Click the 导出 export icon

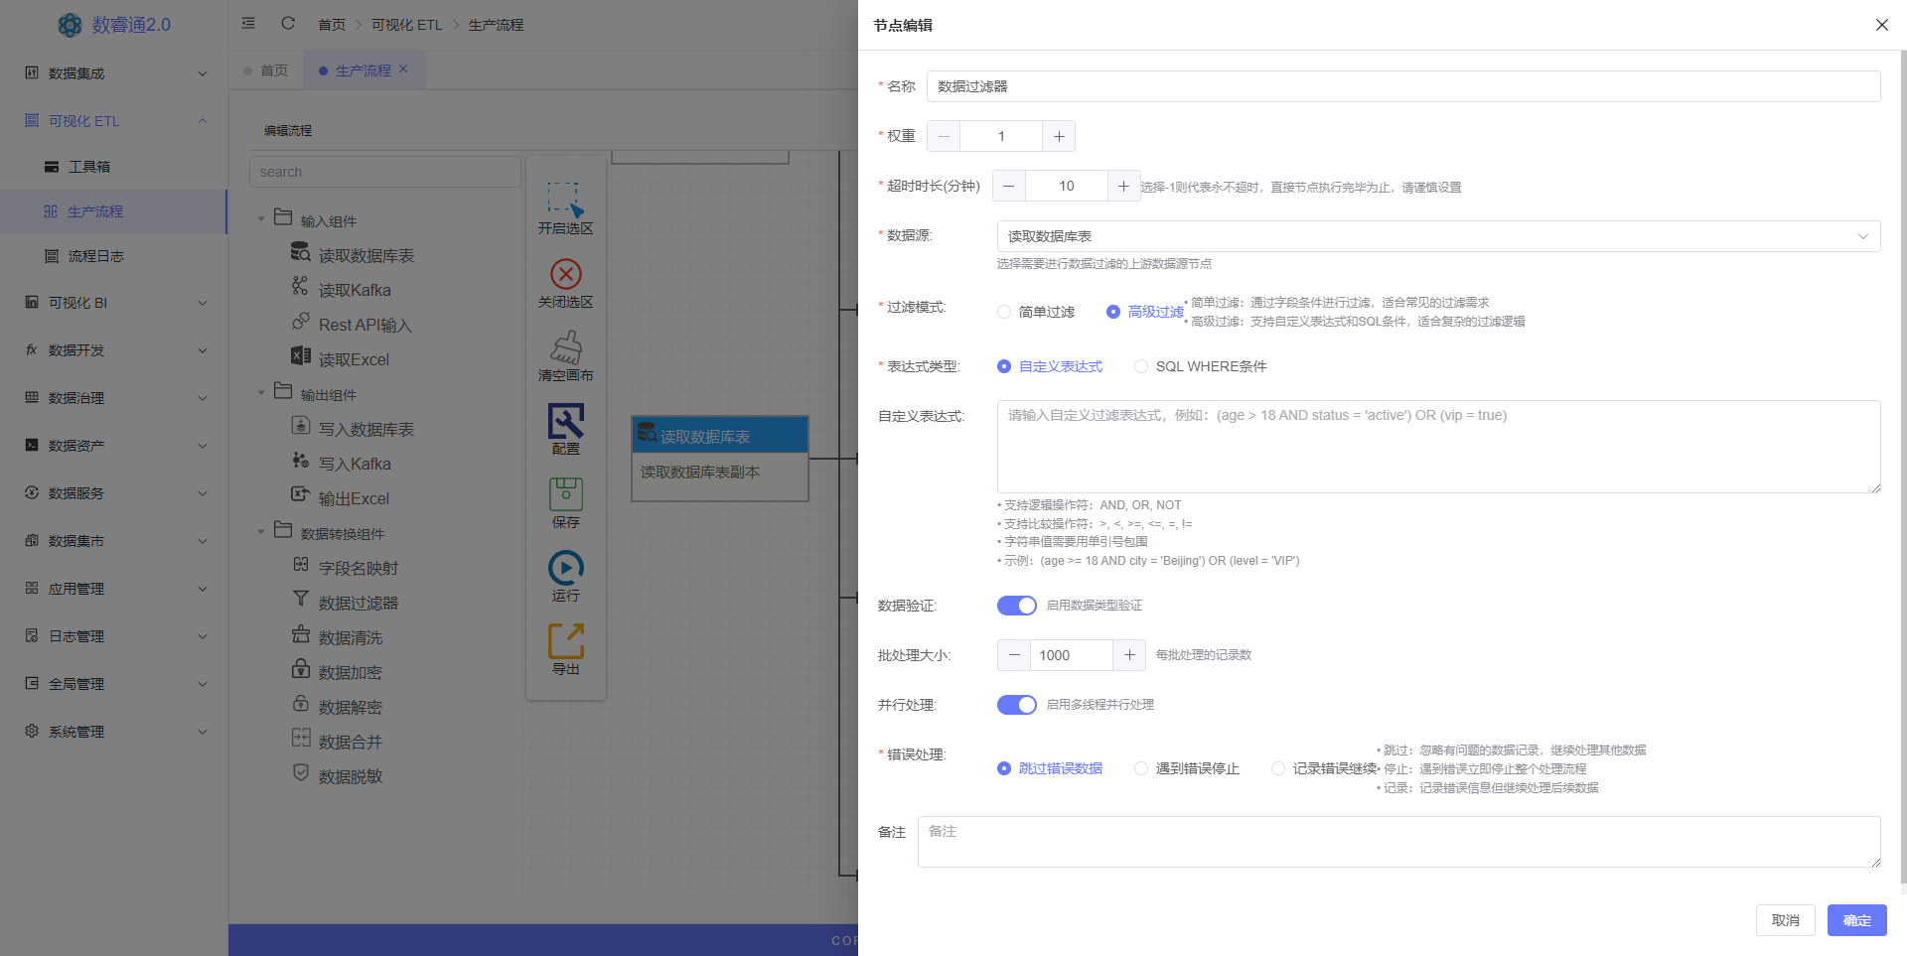click(x=565, y=641)
